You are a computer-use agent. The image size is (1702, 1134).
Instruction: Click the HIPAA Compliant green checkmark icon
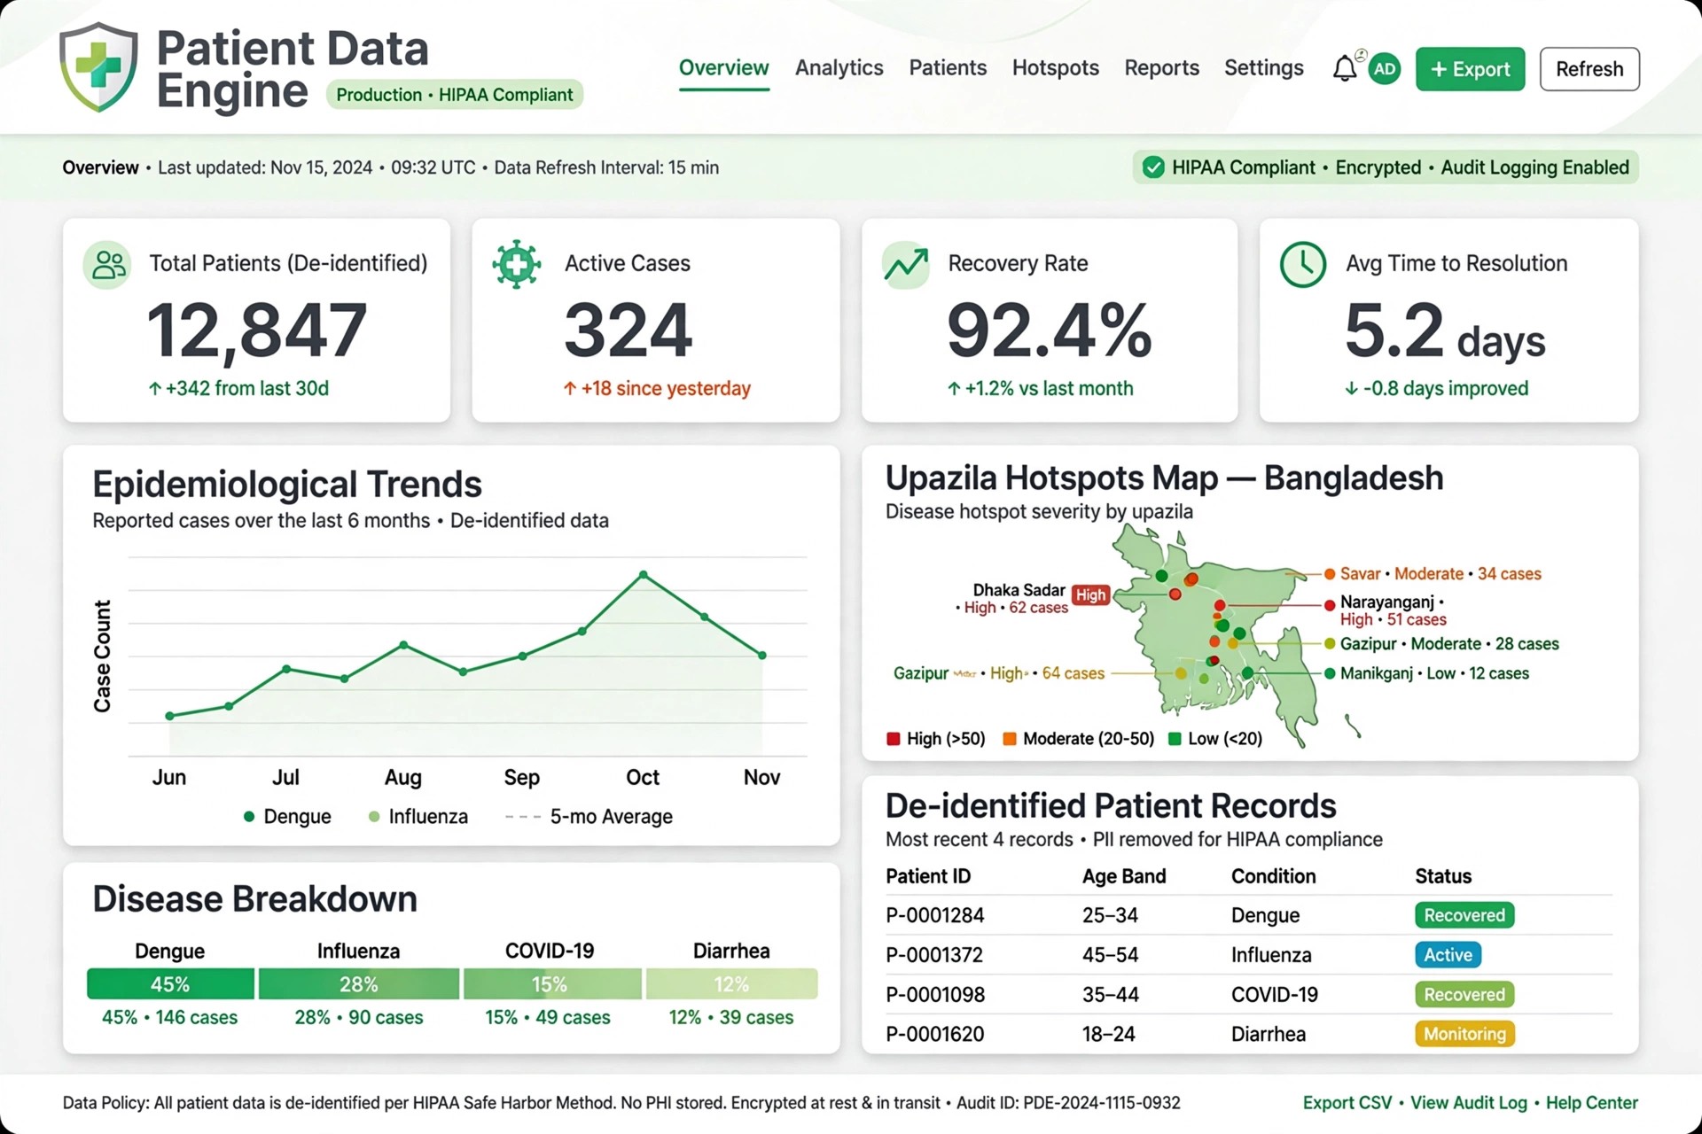1153,167
